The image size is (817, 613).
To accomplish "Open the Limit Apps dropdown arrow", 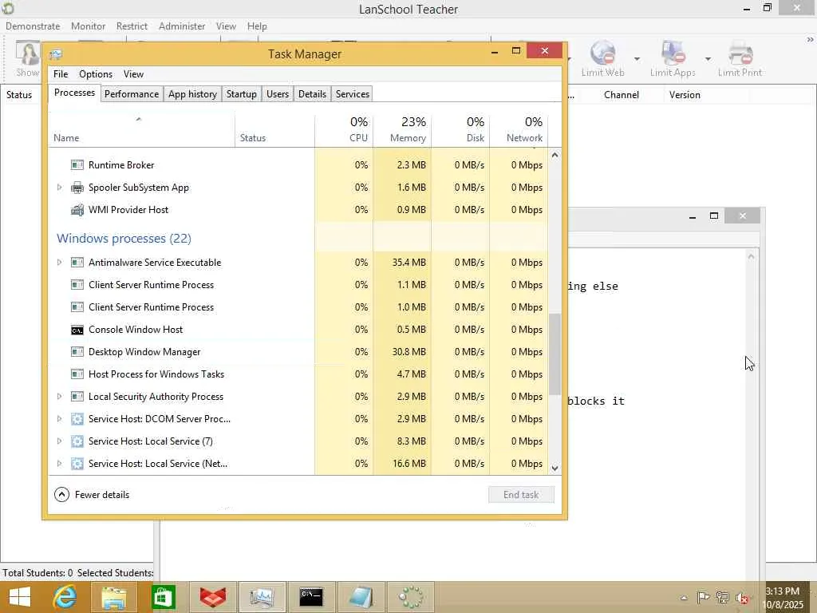I will coord(708,58).
